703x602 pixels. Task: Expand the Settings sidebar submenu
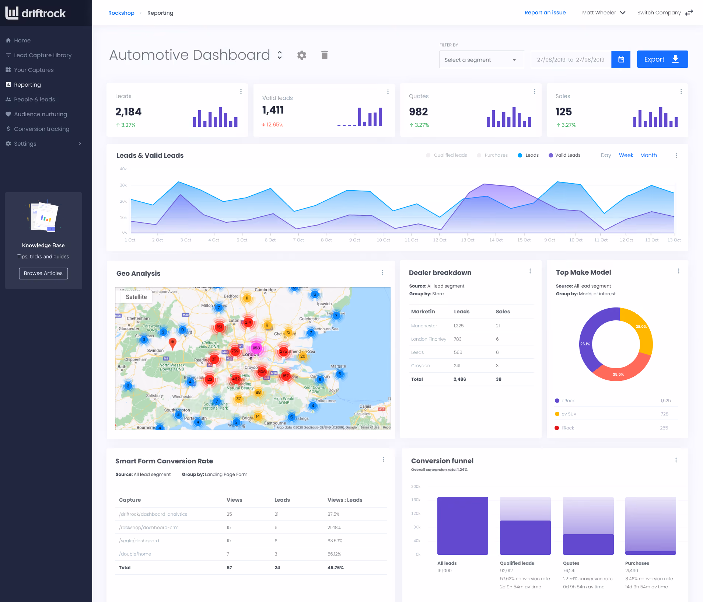tap(80, 144)
